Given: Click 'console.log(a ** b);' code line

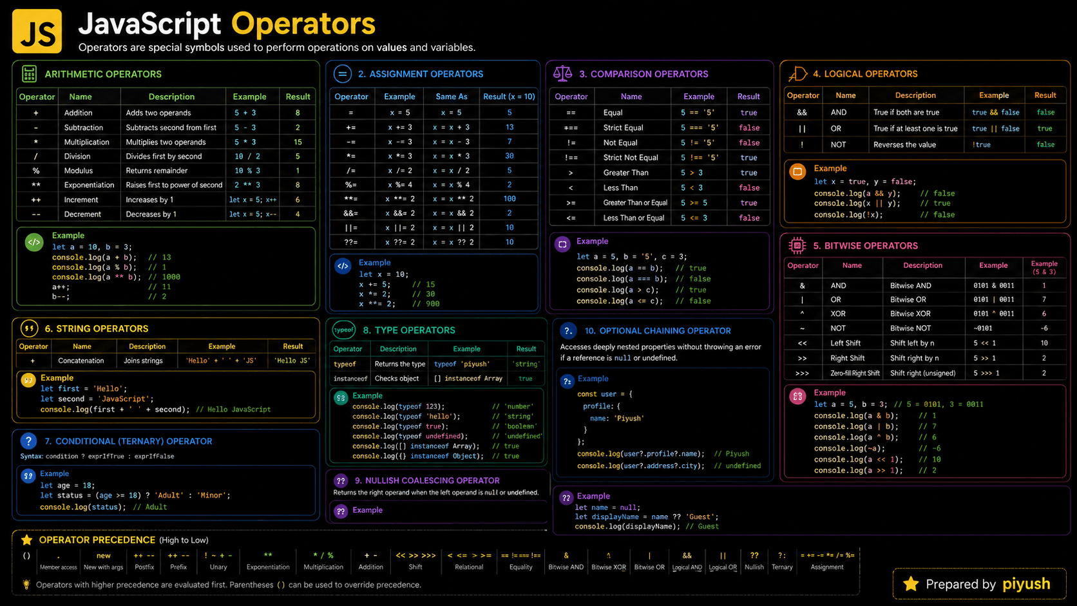Looking at the screenshot, I should click(x=97, y=278).
